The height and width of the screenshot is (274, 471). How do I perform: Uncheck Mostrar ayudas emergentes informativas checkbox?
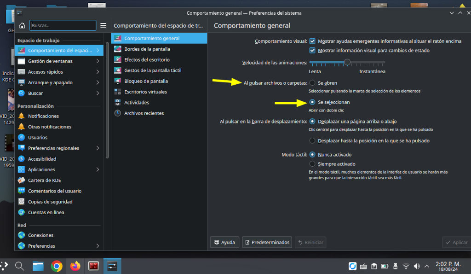click(x=312, y=41)
